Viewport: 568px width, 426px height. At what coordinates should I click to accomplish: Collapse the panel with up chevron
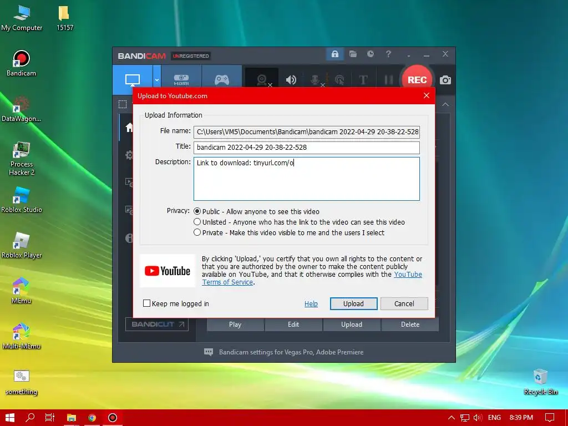point(445,104)
